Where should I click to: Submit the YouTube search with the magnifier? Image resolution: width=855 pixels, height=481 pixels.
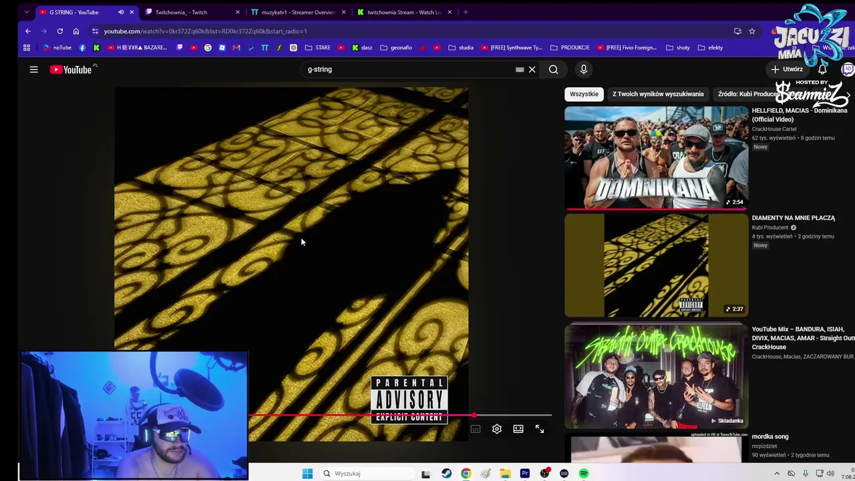[553, 69]
